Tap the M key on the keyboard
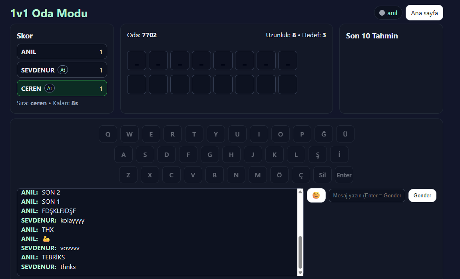The width and height of the screenshot is (460, 279). [x=258, y=175]
